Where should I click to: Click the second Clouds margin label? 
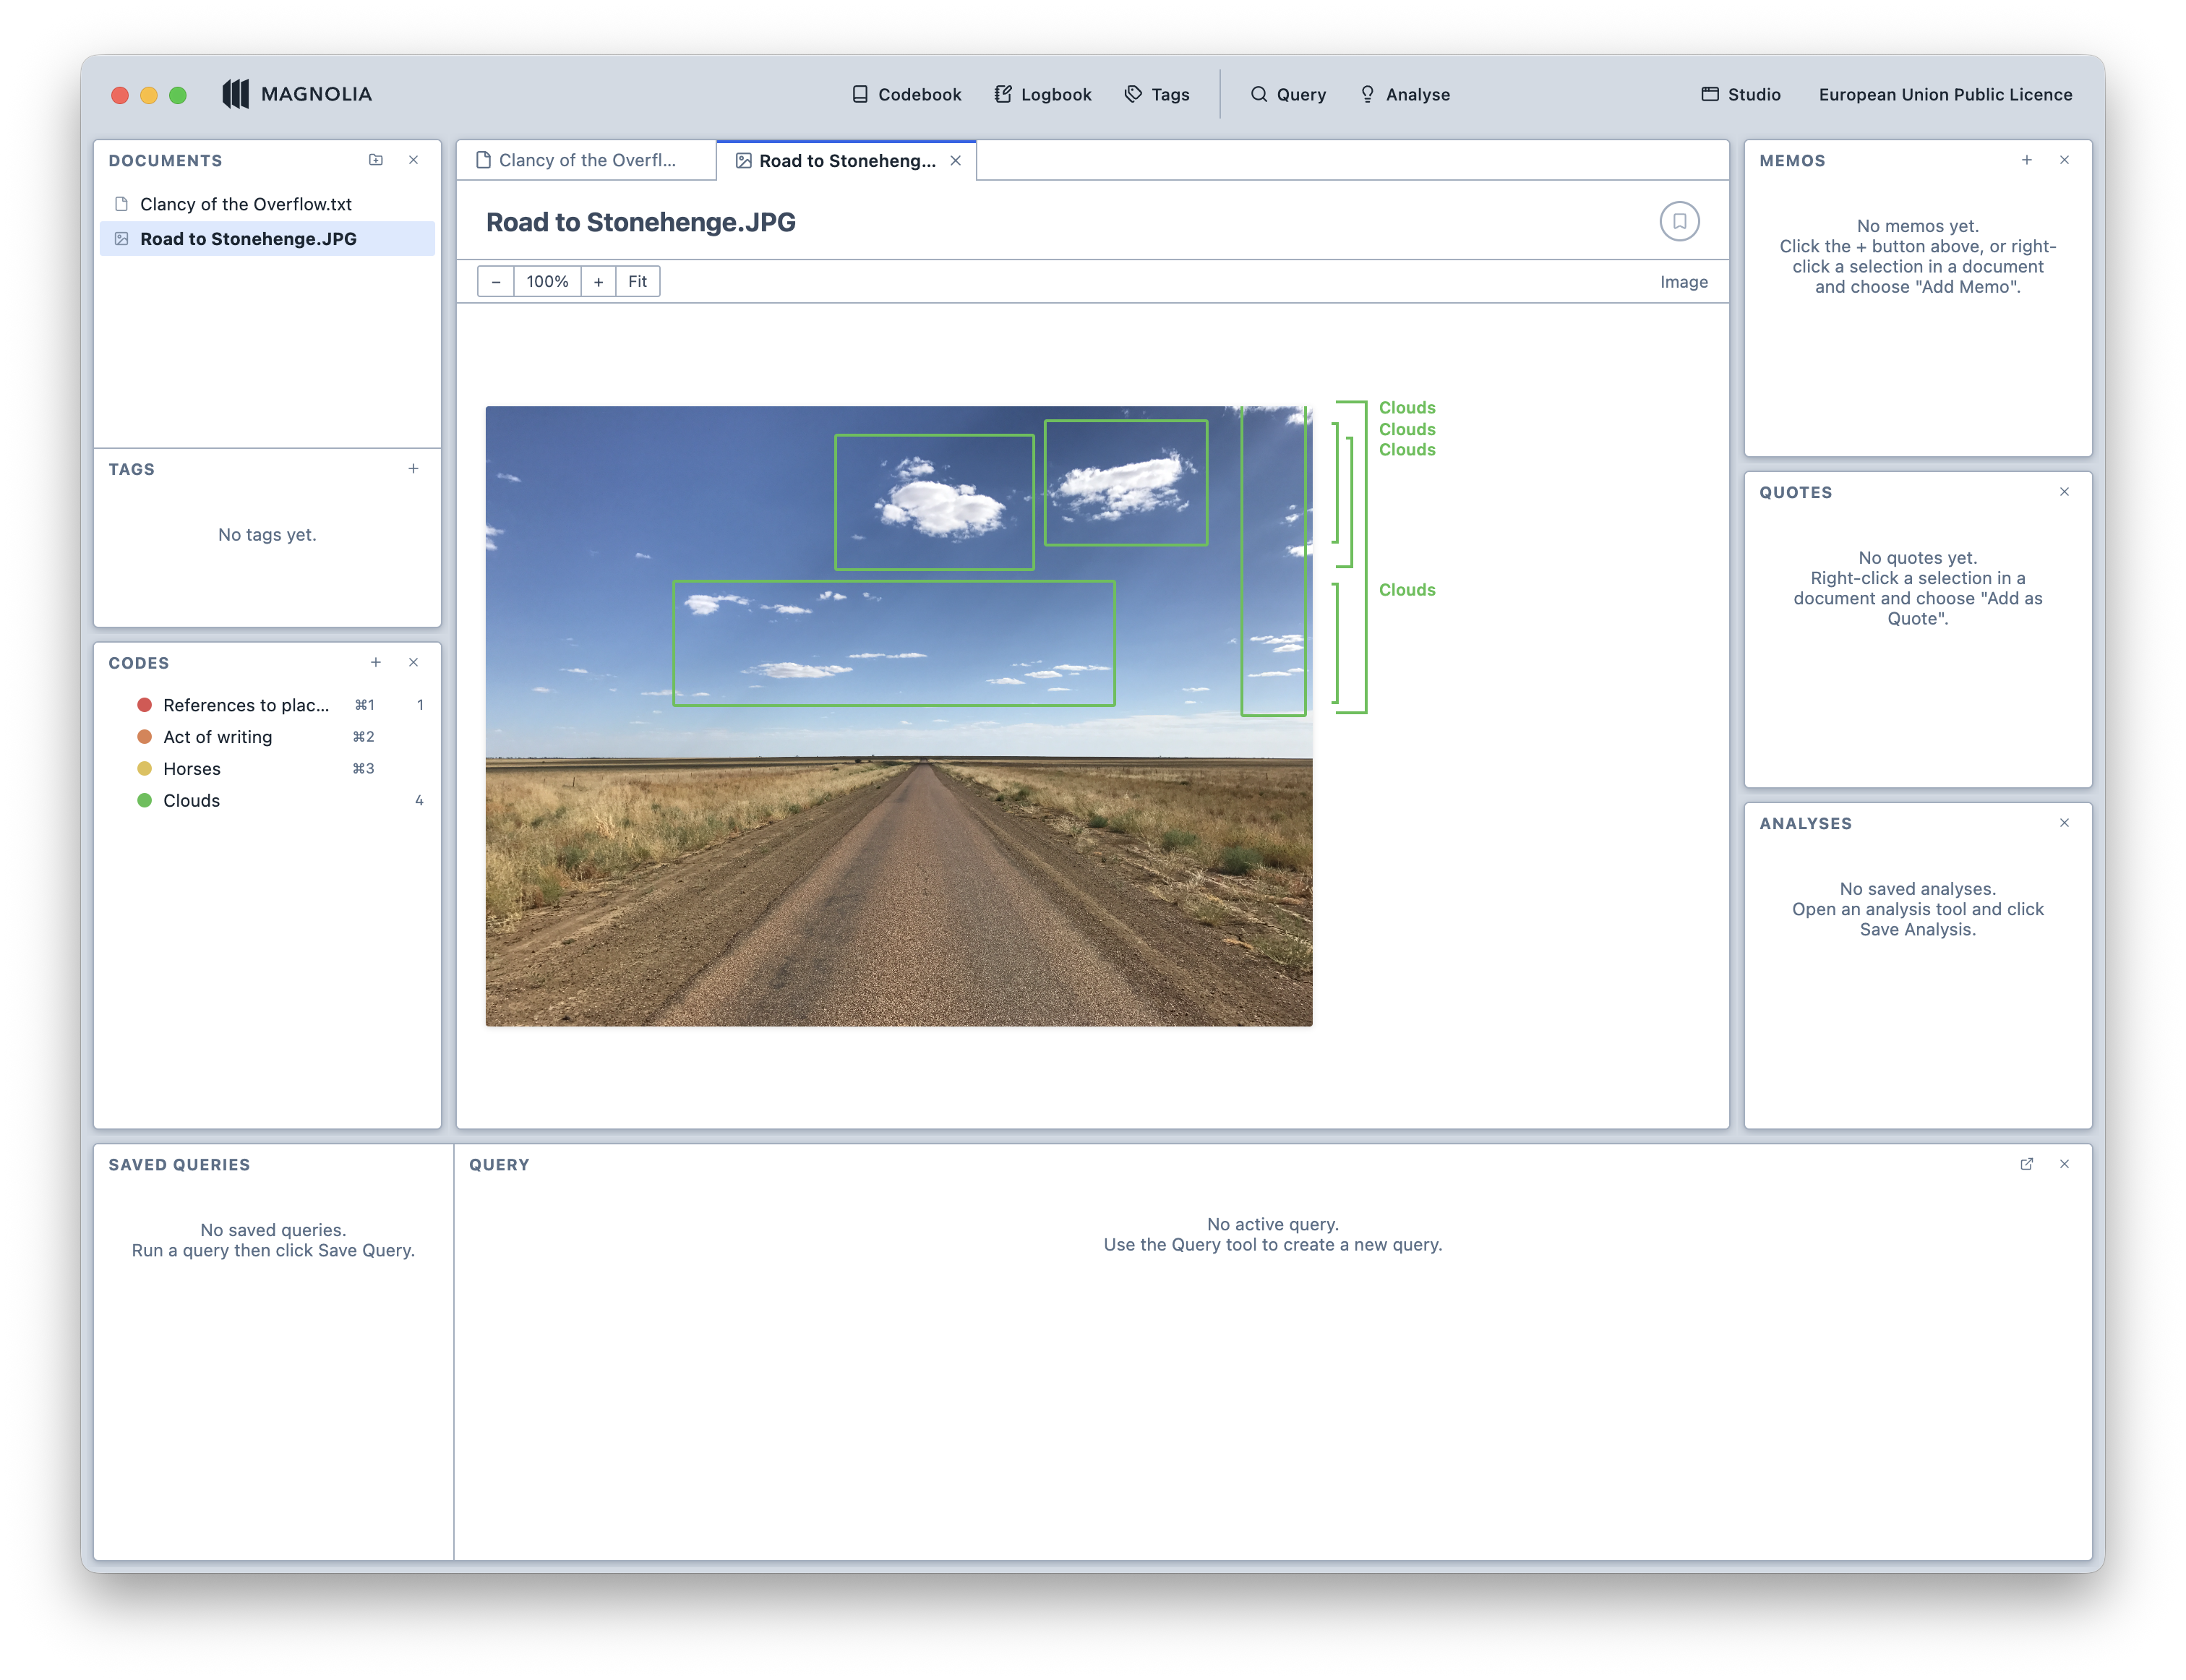pos(1407,429)
